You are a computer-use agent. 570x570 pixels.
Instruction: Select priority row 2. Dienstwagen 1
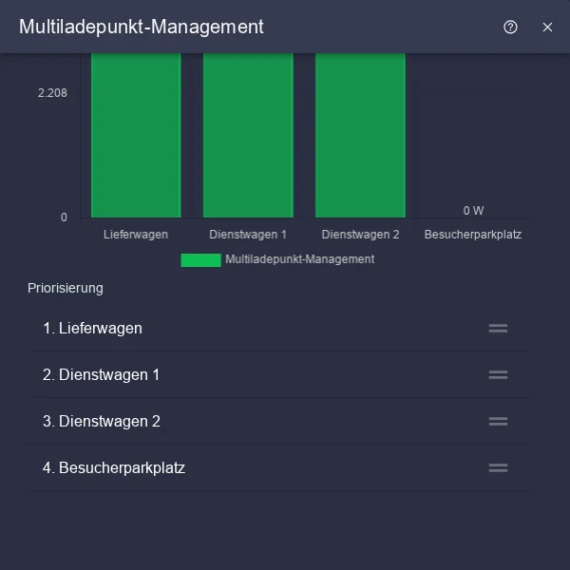pos(278,375)
